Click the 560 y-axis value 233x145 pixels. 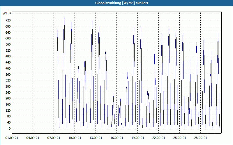[8, 44]
